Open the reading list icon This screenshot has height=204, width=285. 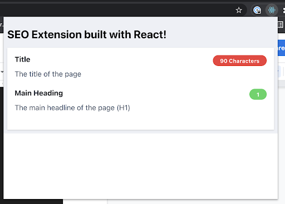[281, 24]
